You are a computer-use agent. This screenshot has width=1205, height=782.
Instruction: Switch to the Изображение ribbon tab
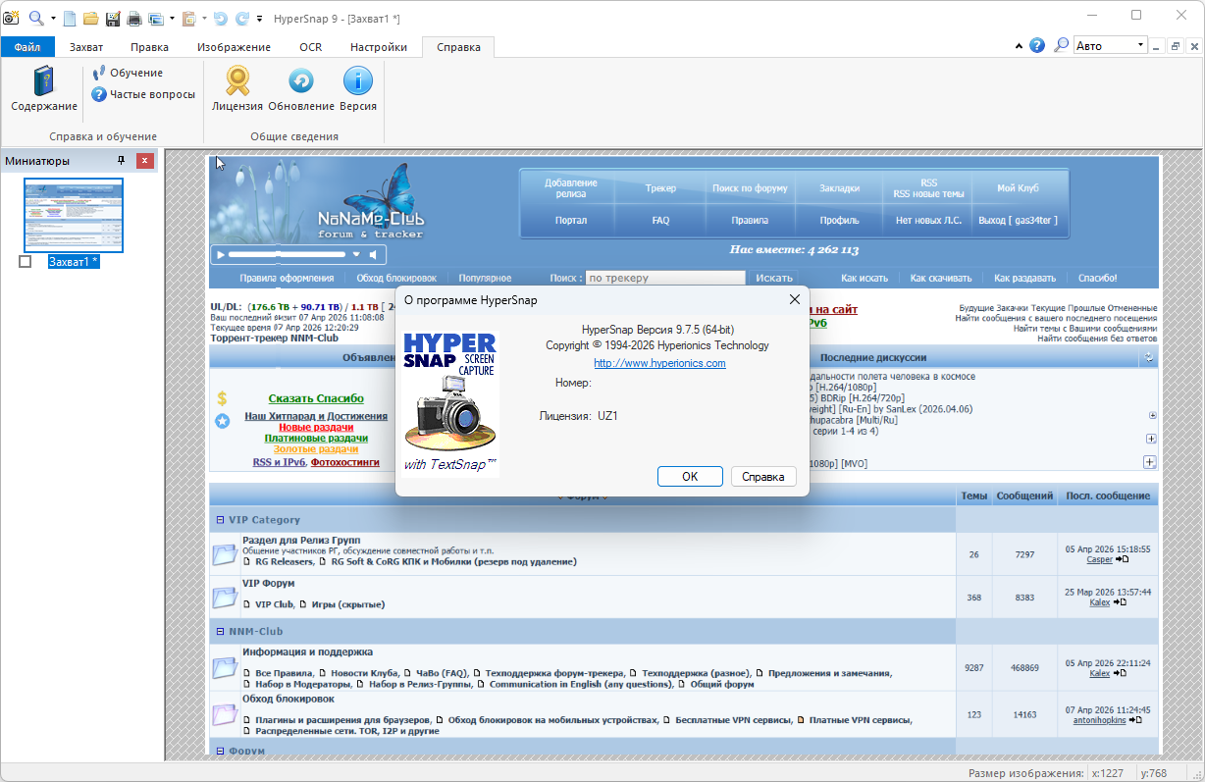point(234,46)
